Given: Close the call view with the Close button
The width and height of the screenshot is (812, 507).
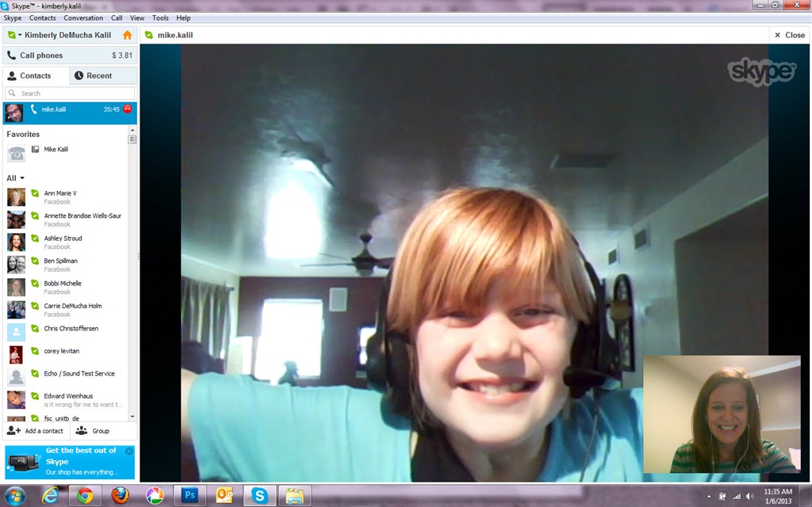Looking at the screenshot, I should (x=788, y=35).
